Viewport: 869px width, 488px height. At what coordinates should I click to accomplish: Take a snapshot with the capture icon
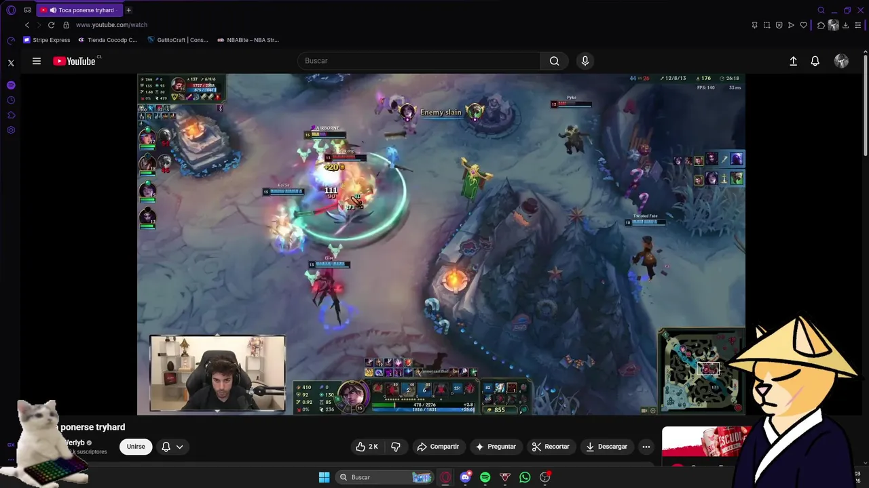766,25
